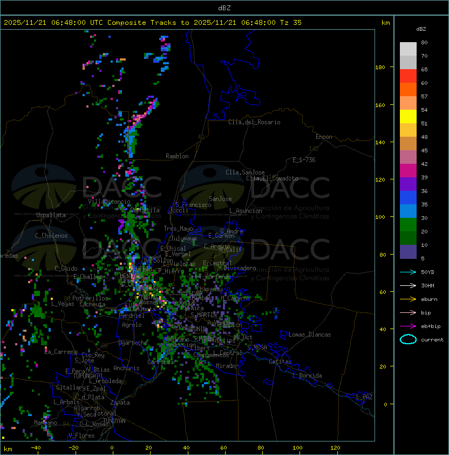
Task: Click the 'Agrelo' map label
Action: (132, 325)
